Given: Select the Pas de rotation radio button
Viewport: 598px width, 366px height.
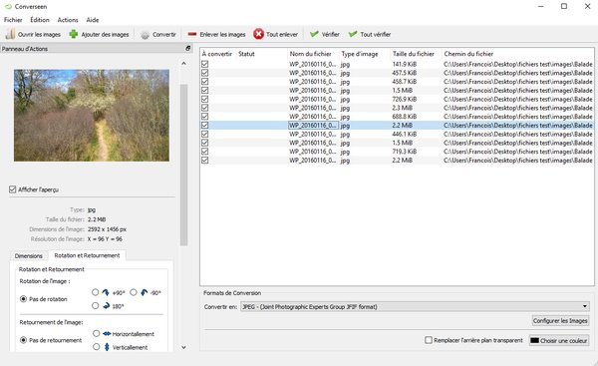Looking at the screenshot, I should click(23, 299).
